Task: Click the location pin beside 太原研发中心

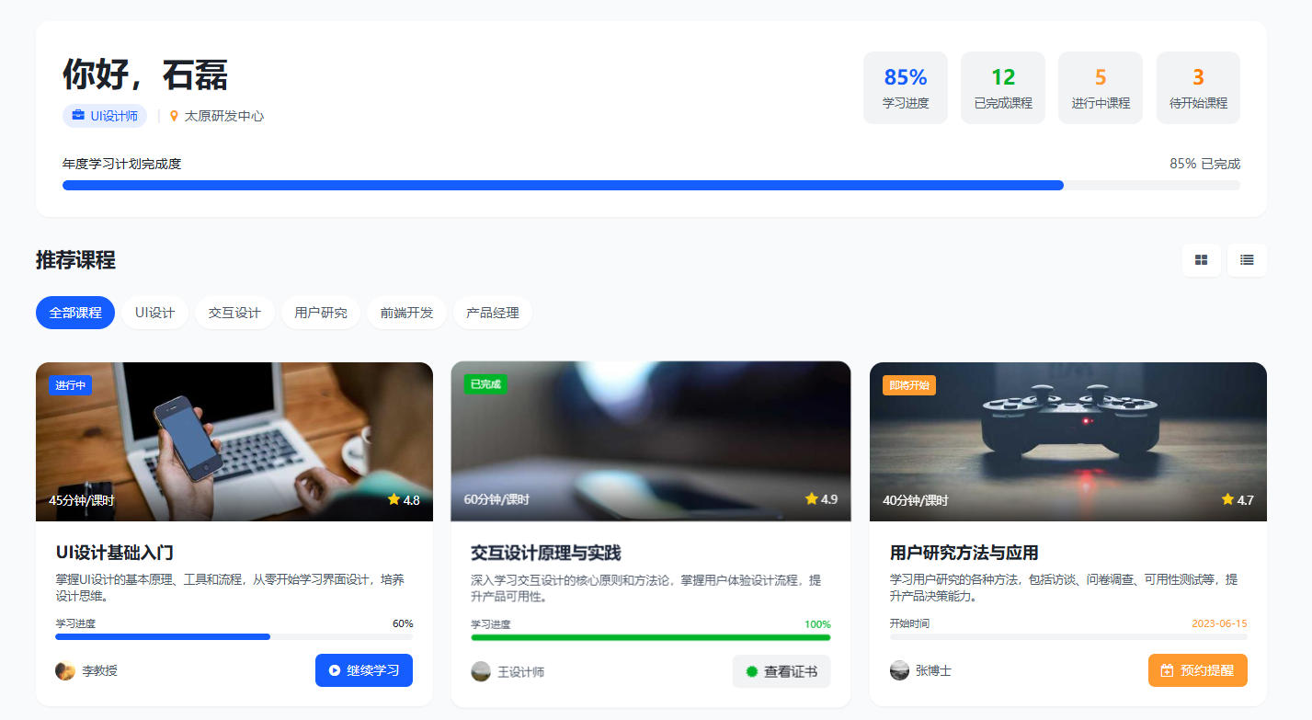Action: pos(174,116)
